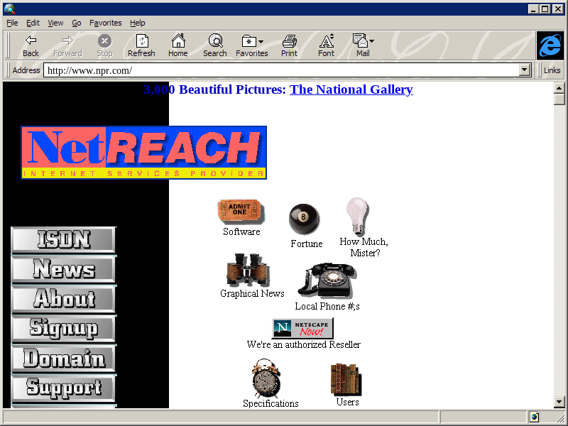Go to Home page via toolbar
568x426 pixels.
click(177, 45)
